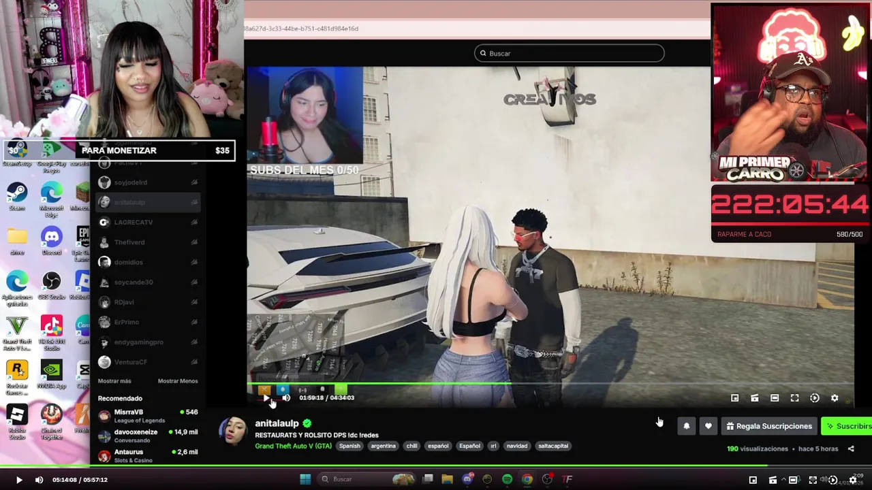Mute the outer player's volume icon
The height and width of the screenshot is (490, 872).
point(39,480)
